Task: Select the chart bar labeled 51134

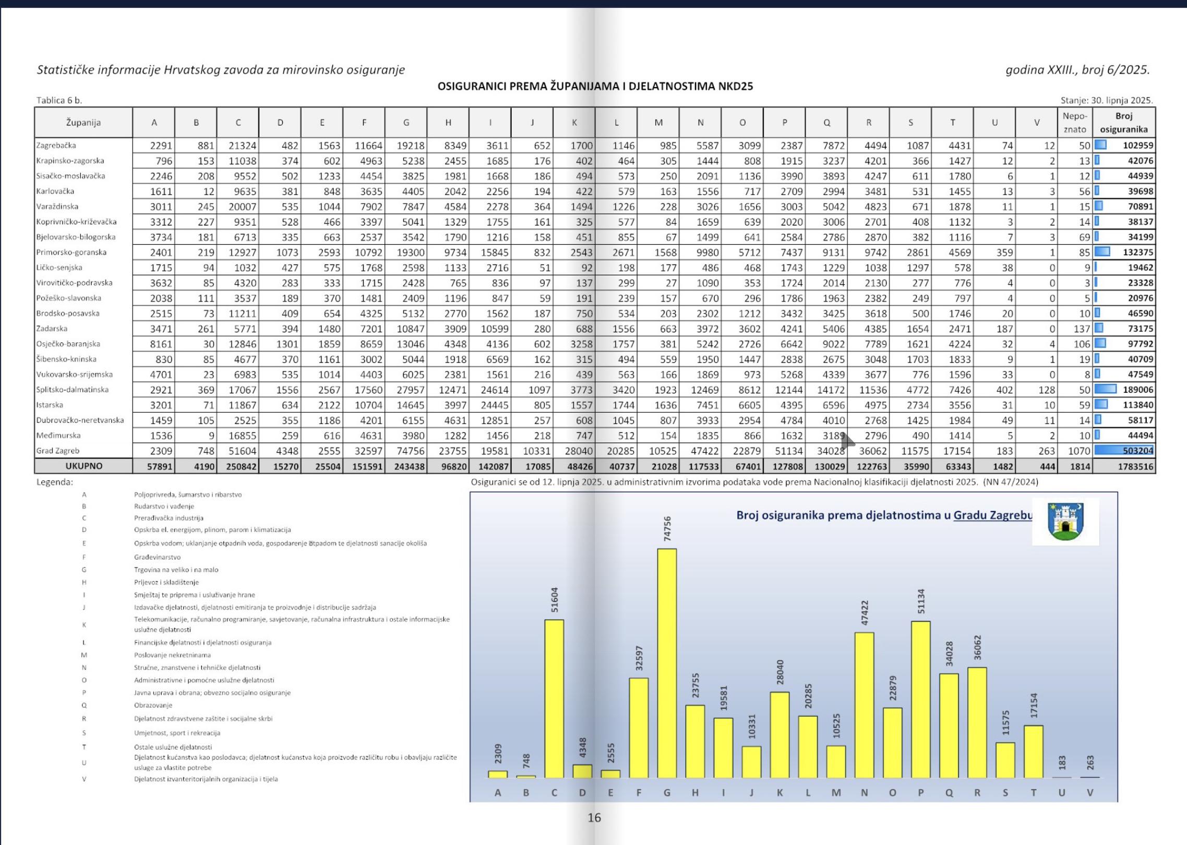Action: (920, 699)
